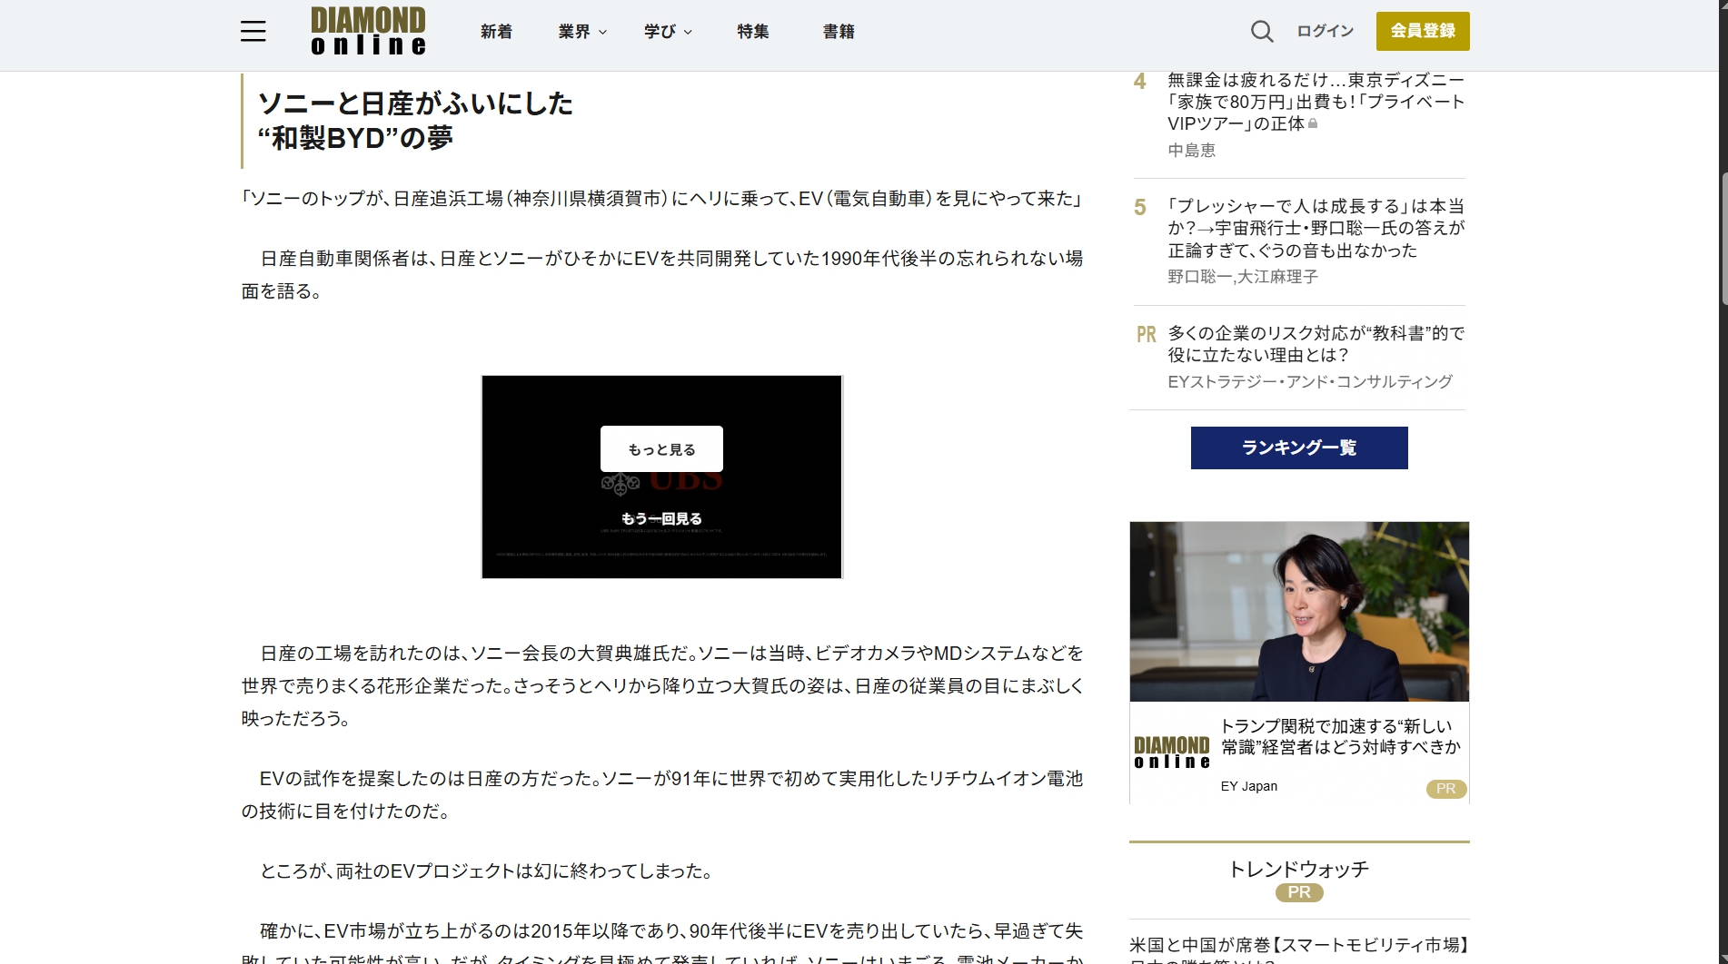Click ranking number 5

point(1139,208)
